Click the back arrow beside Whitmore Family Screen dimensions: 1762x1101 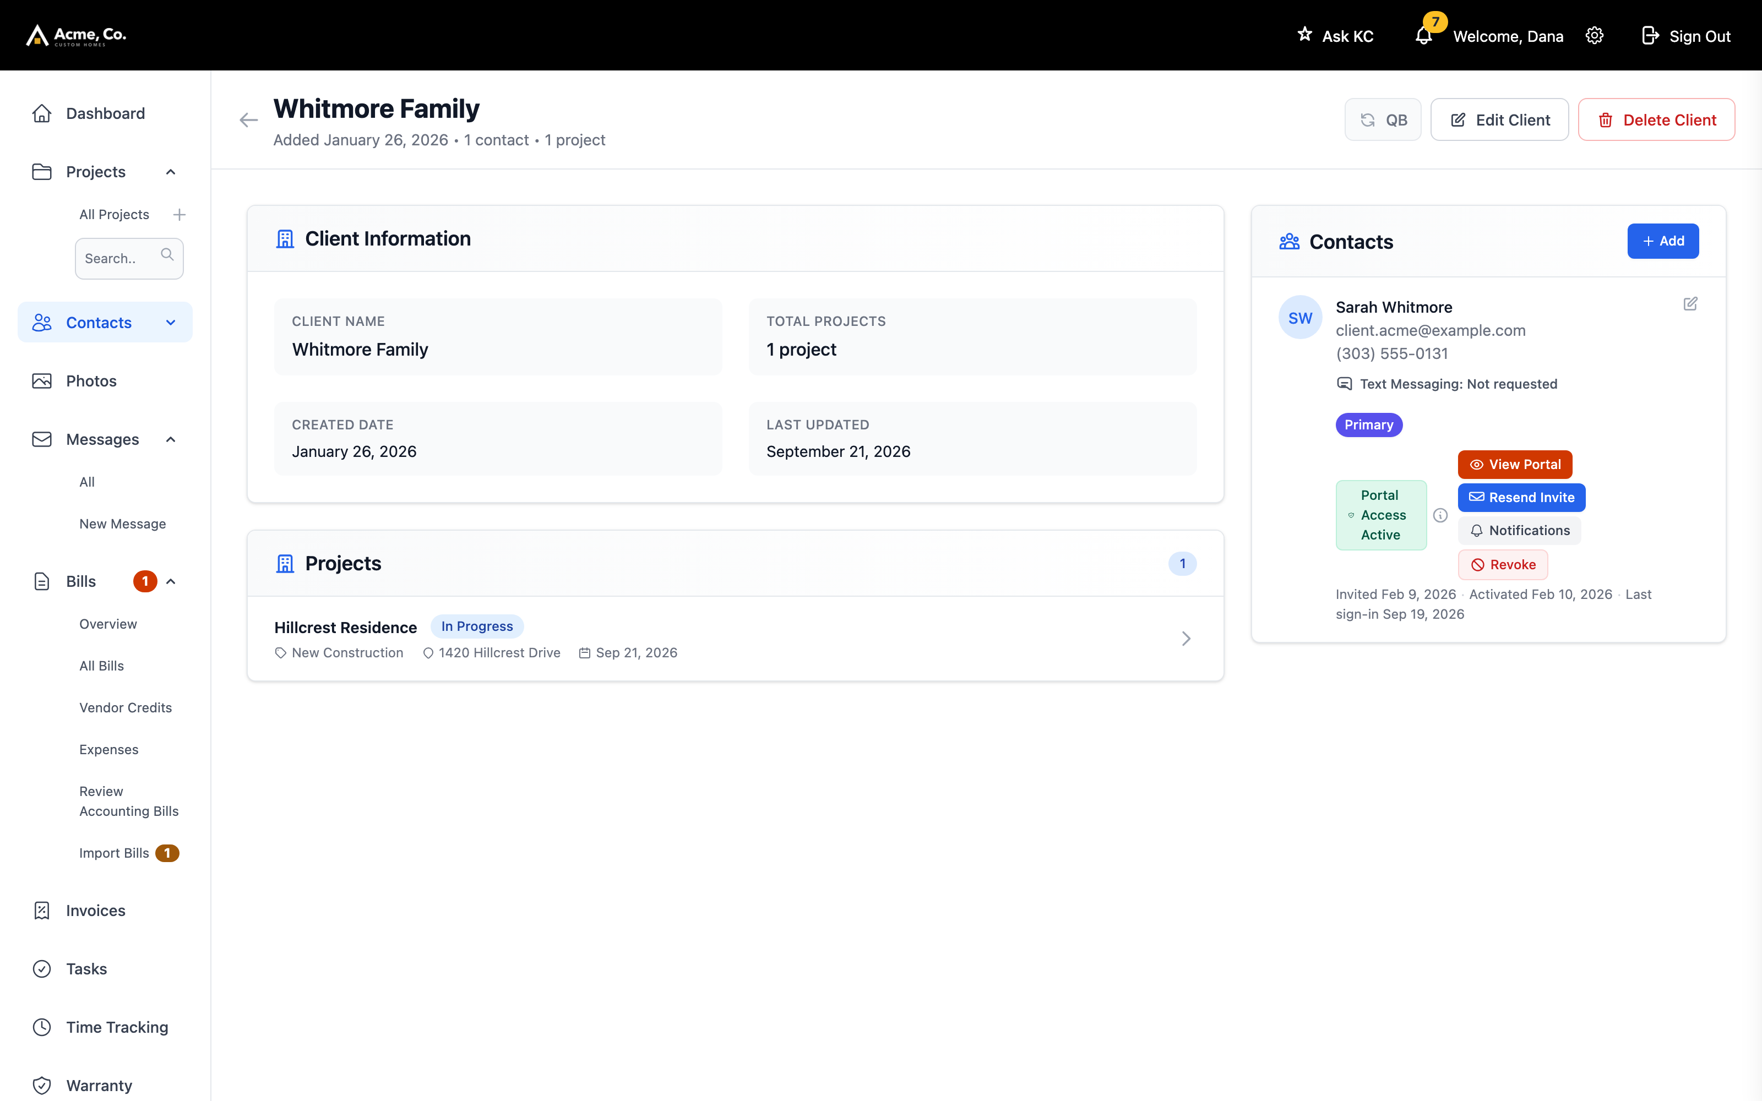tap(248, 120)
